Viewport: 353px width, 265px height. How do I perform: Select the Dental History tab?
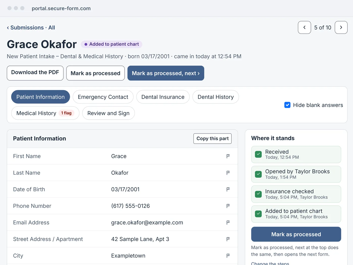[x=216, y=97]
